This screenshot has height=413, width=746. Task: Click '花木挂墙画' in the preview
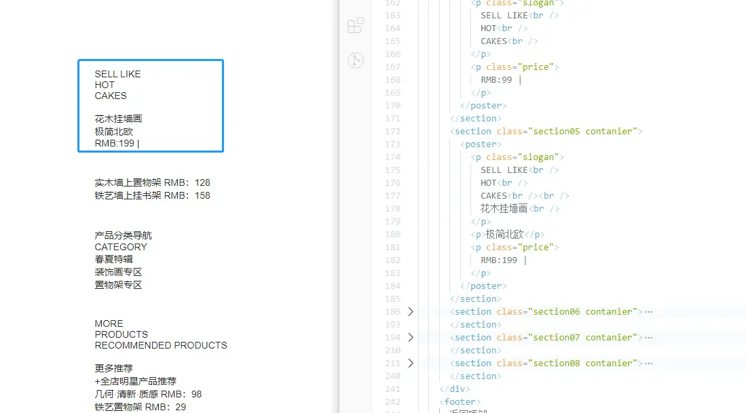tap(118, 119)
